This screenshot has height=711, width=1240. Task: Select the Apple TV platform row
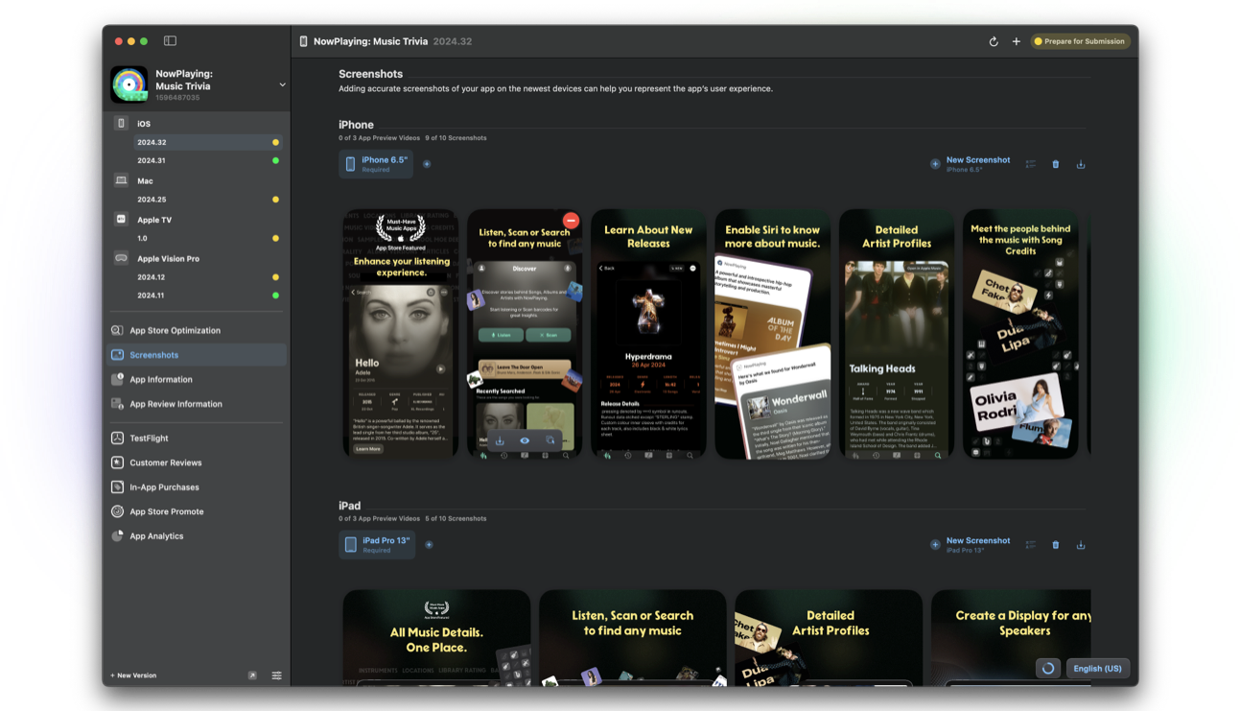(197, 220)
